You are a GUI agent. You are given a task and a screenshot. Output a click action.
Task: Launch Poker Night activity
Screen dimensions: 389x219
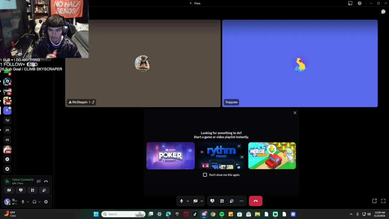pyautogui.click(x=170, y=156)
